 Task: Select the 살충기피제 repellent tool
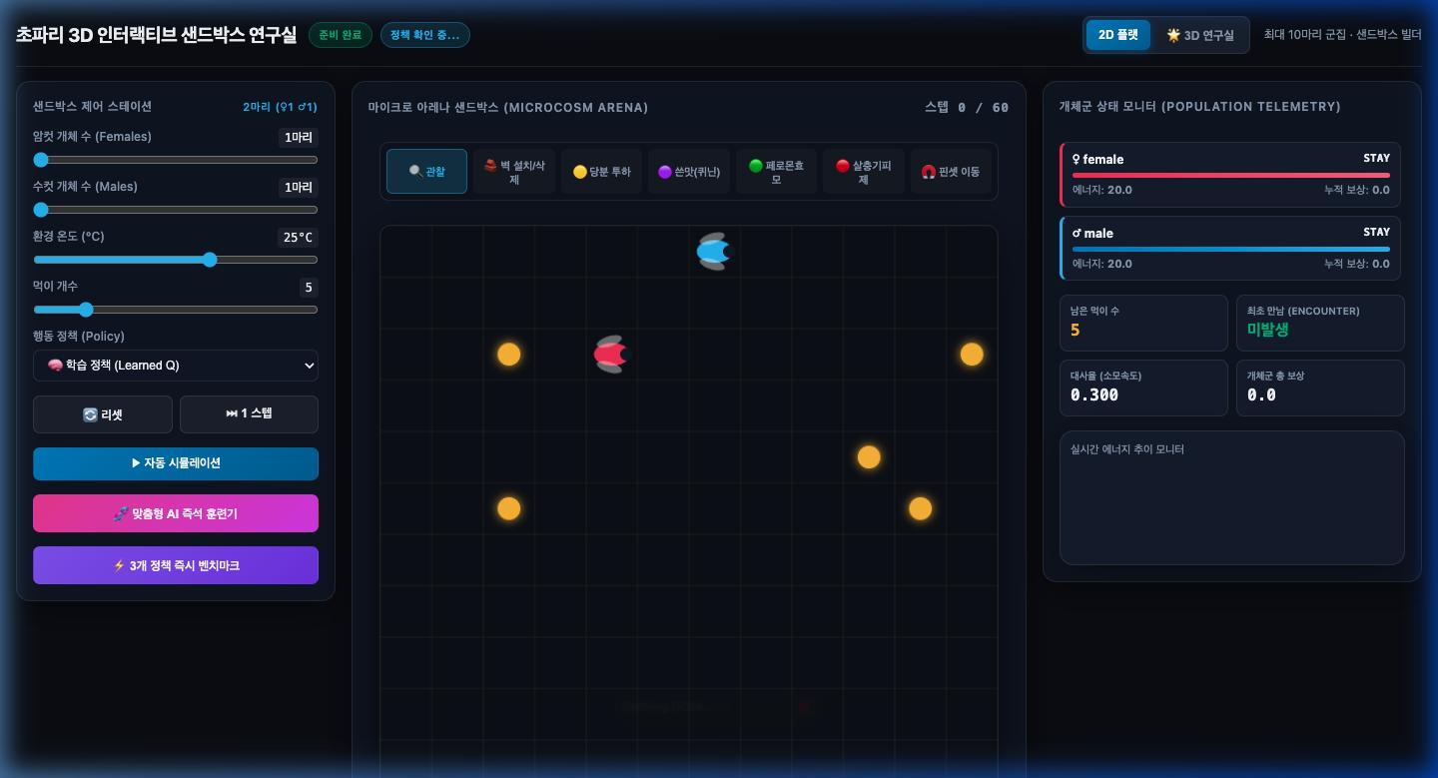click(x=864, y=171)
